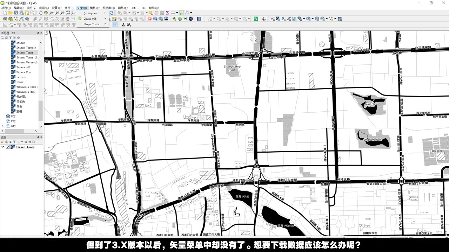Open the SCP menu
Screen dimensions: 449x252
click(144, 8)
